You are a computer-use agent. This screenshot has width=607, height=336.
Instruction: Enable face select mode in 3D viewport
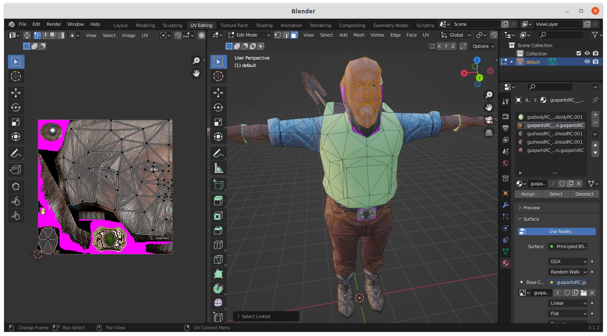294,35
